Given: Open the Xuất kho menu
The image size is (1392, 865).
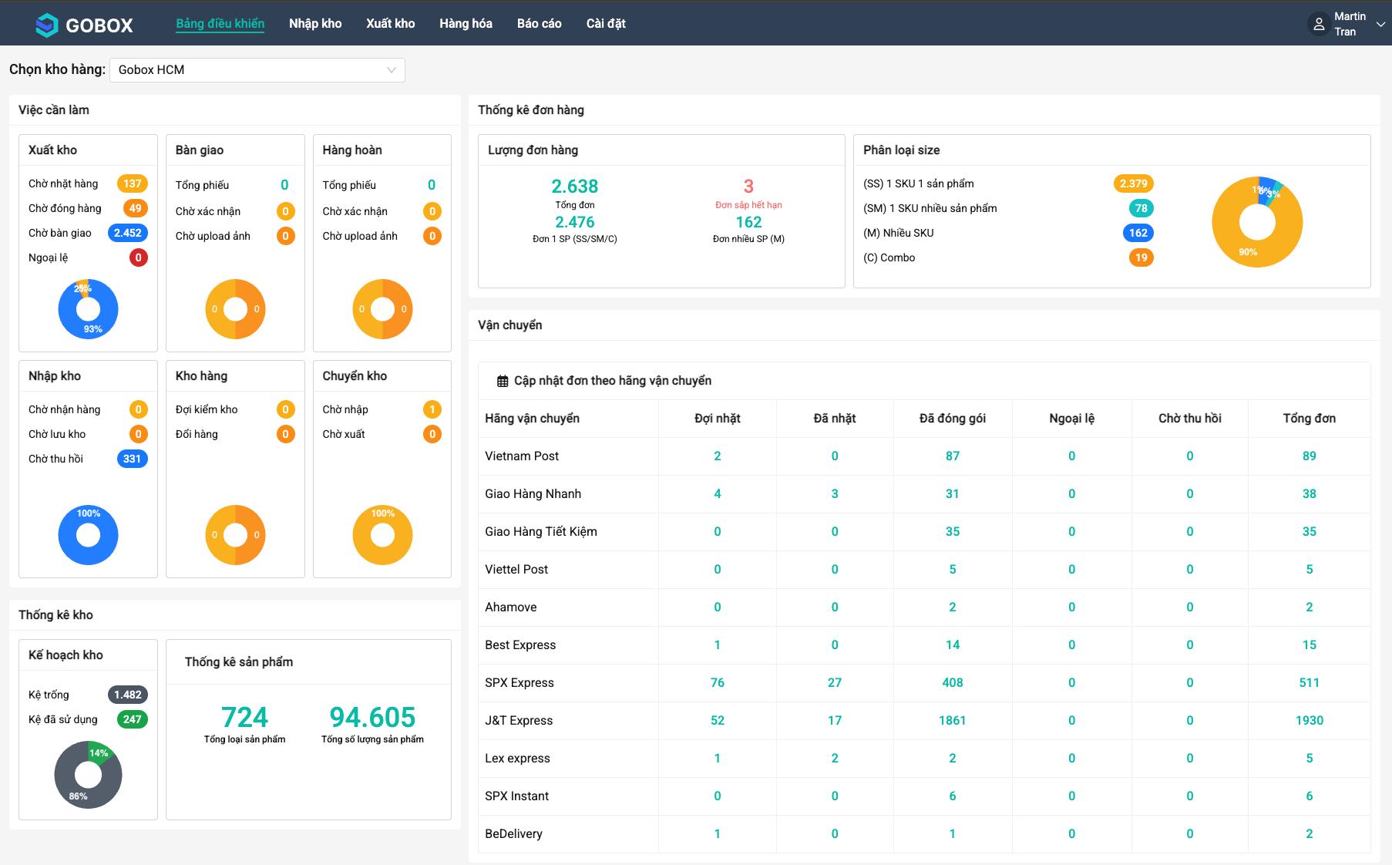Looking at the screenshot, I should (x=390, y=24).
